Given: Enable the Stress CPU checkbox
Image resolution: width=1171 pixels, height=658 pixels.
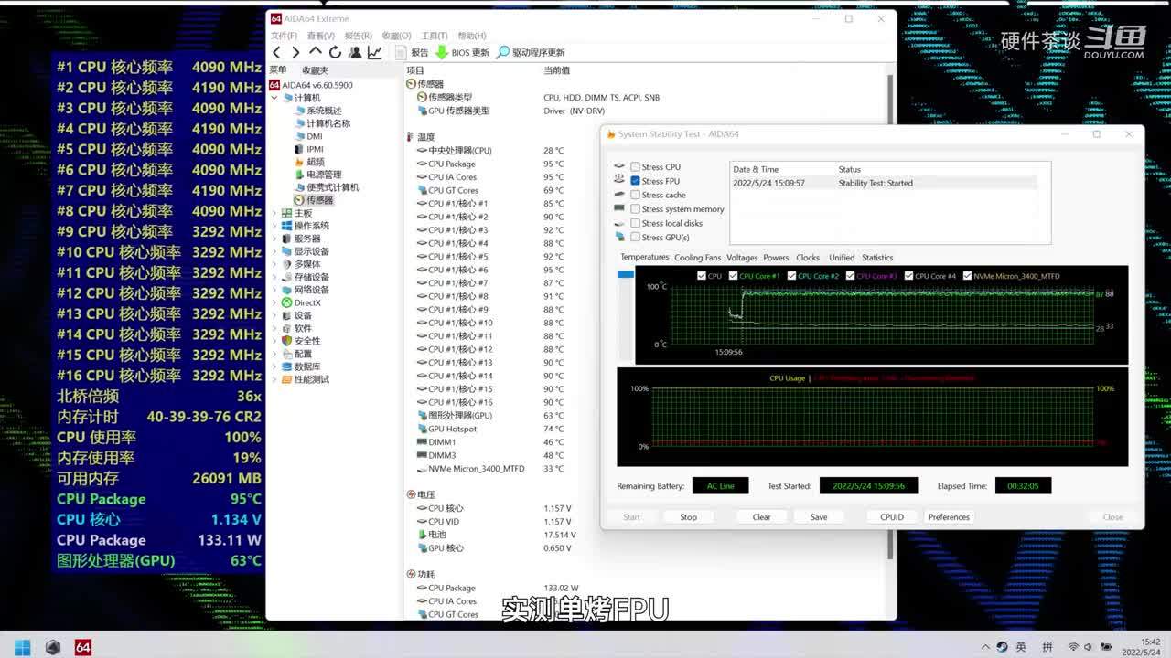Looking at the screenshot, I should tap(635, 167).
